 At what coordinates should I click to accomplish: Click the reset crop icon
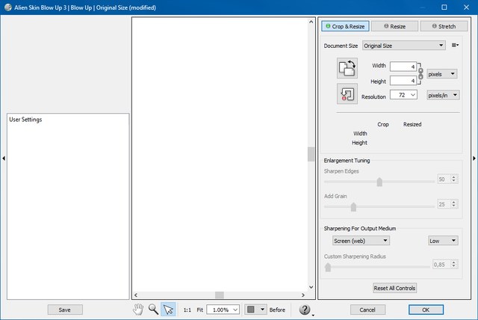point(347,94)
